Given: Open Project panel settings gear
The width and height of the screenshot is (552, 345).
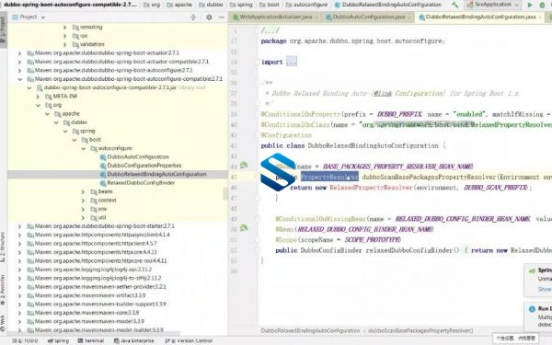Looking at the screenshot, I should [x=209, y=17].
